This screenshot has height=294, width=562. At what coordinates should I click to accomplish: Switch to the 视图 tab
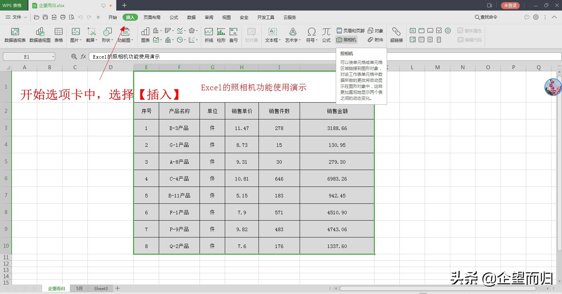coord(227,17)
